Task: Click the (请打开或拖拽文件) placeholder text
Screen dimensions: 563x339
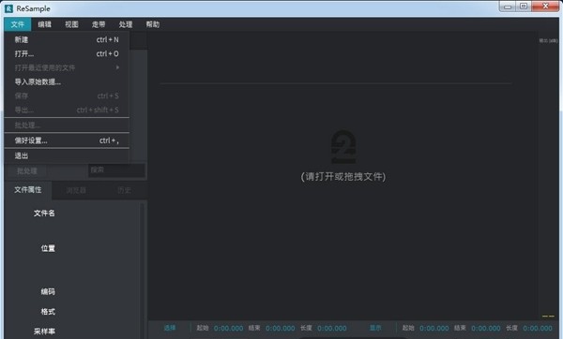Action: (343, 177)
